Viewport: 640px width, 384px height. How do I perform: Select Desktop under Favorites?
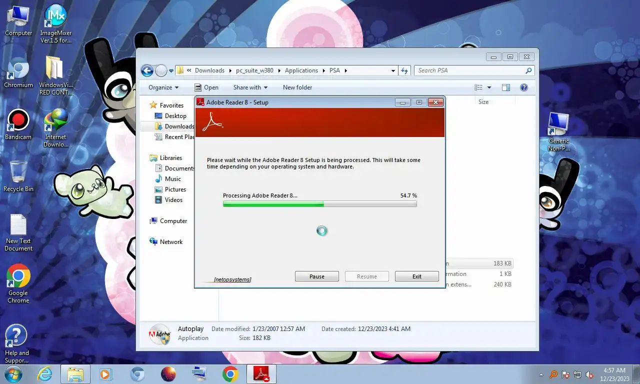tap(175, 116)
